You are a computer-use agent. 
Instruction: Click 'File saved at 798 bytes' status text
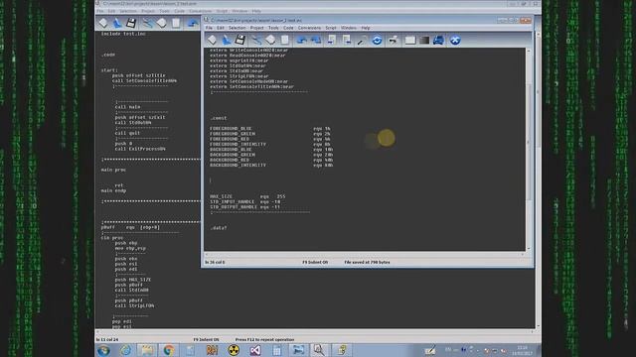point(367,262)
